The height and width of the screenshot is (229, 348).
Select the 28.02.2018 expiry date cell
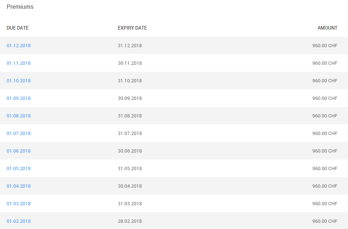[x=130, y=221]
